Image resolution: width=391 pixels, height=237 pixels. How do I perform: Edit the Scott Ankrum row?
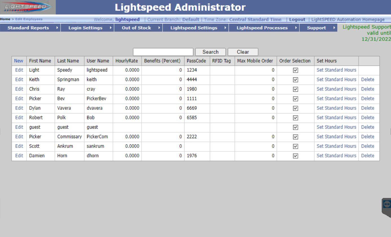click(19, 146)
